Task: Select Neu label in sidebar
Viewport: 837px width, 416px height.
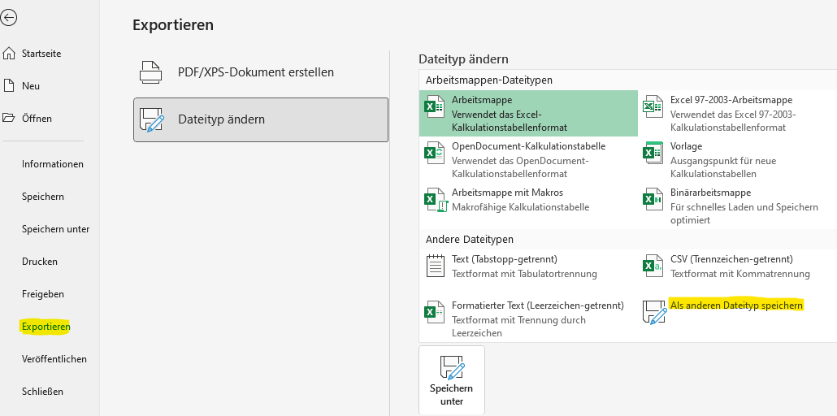Action: pyautogui.click(x=30, y=86)
